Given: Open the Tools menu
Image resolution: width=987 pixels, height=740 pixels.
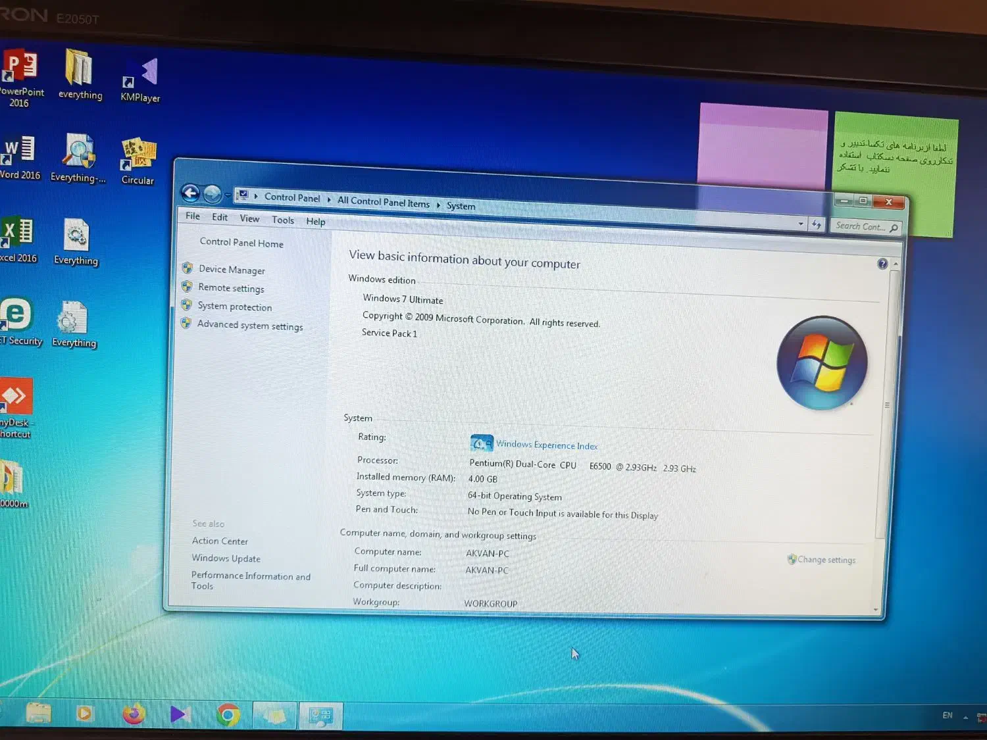Looking at the screenshot, I should (283, 220).
